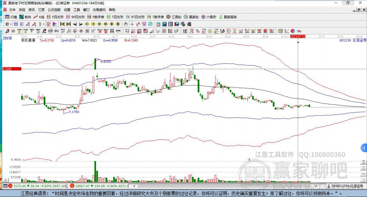Select the 极反通道 indicator label

coord(28,40)
